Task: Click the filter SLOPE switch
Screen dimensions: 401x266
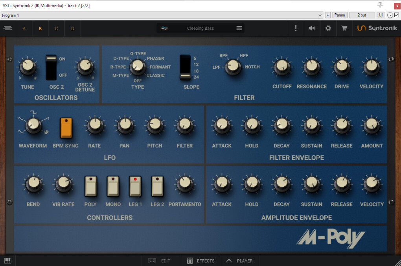Action: click(185, 67)
